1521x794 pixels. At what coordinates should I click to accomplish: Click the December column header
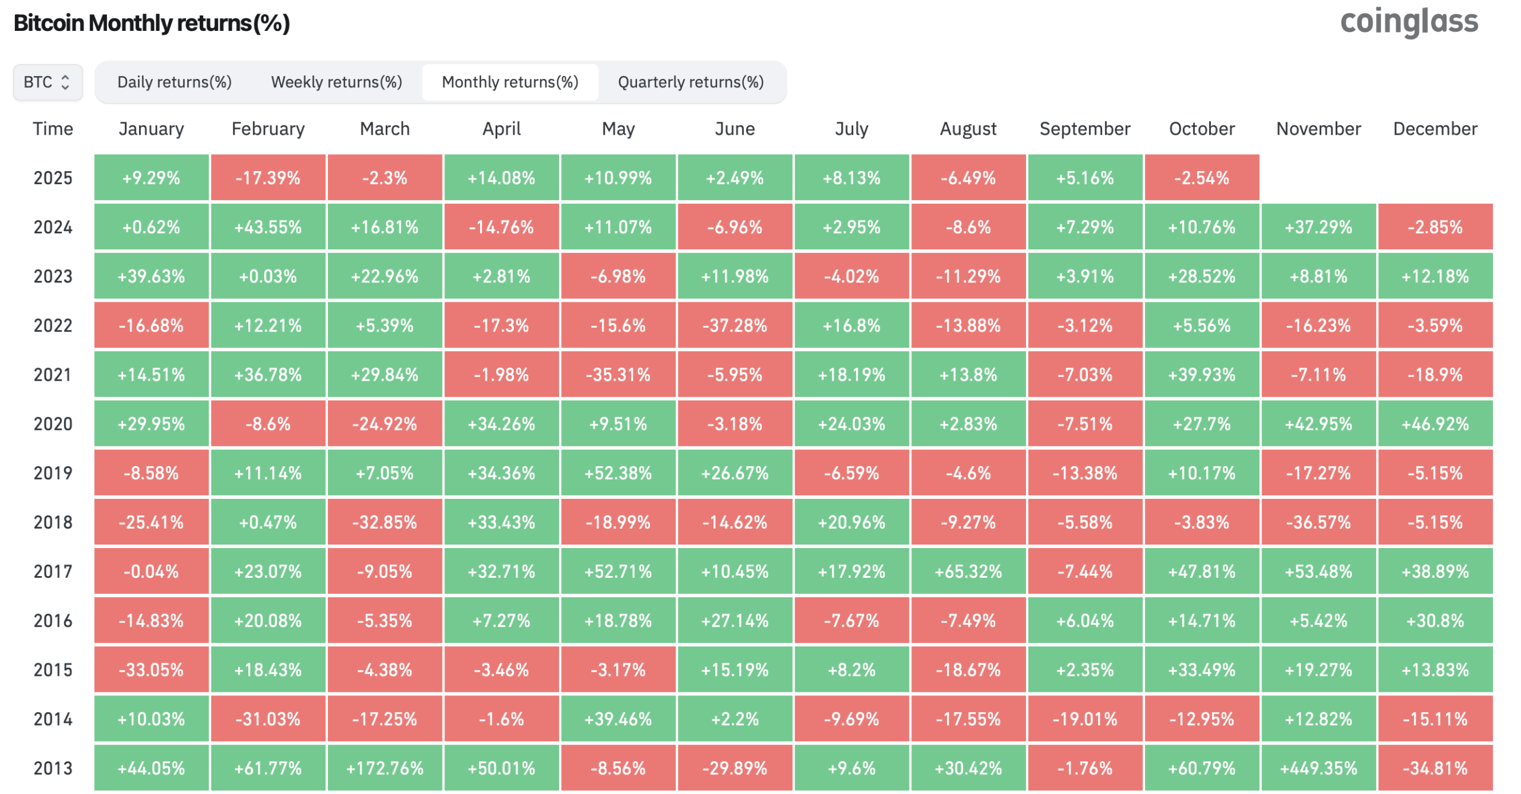pyautogui.click(x=1434, y=129)
